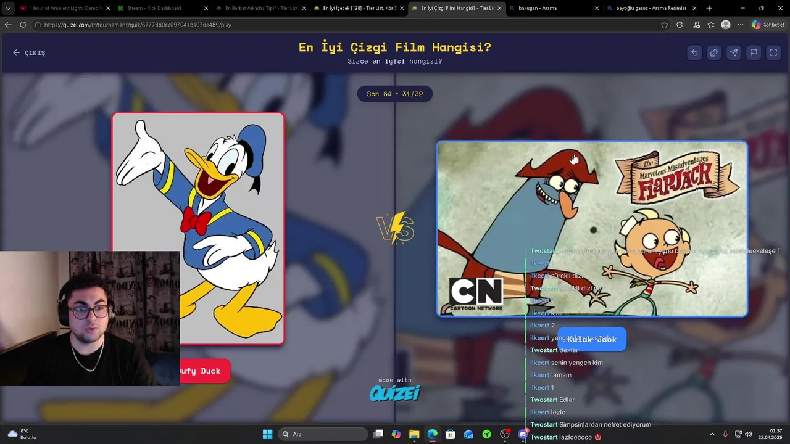The width and height of the screenshot is (790, 444).
Task: Close the beyoğlu gazoz tab
Action: point(694,8)
